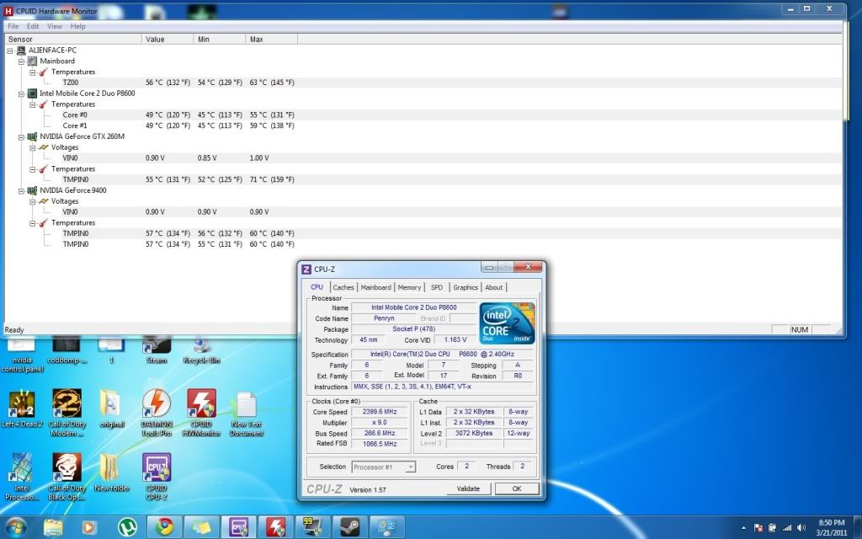Collapse Temperatures under the Mainboard node

[x=33, y=72]
